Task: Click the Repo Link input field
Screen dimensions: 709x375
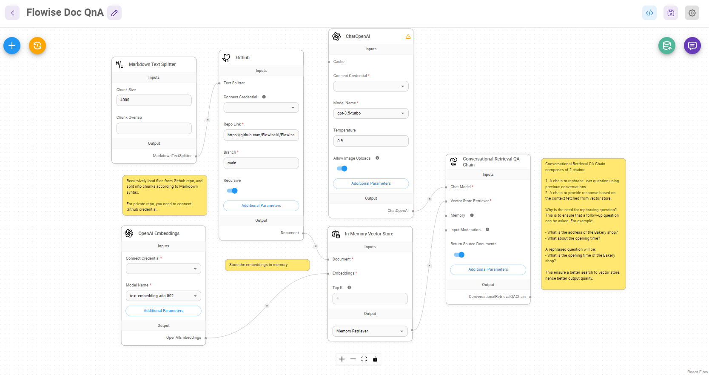Action: pos(261,135)
